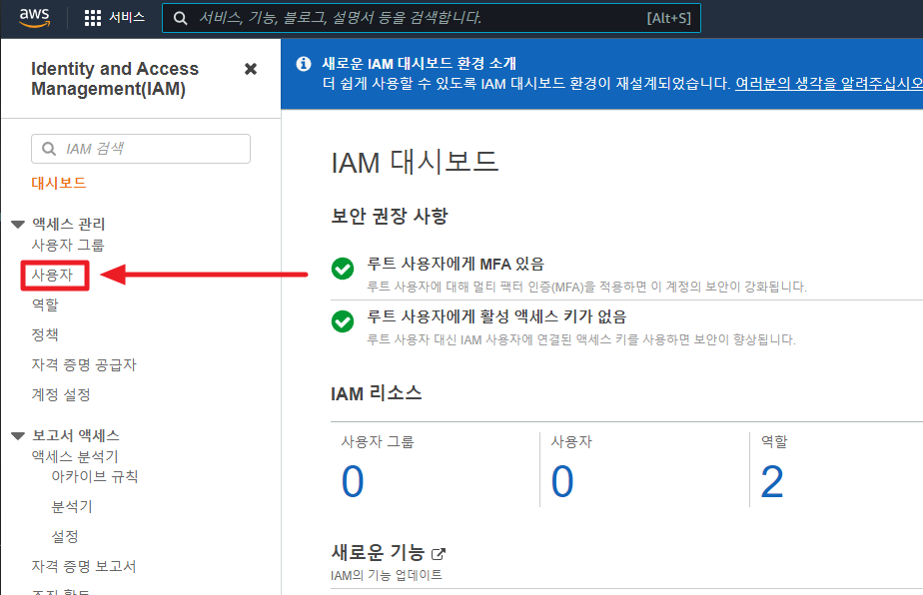
Task: Open the 서비스 menu
Action: [x=127, y=18]
